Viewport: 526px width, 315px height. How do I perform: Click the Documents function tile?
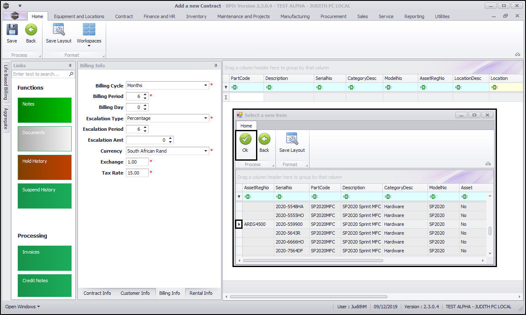(45, 139)
